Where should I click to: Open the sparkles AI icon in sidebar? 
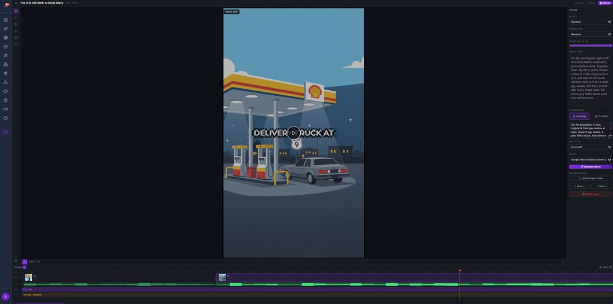click(x=6, y=28)
